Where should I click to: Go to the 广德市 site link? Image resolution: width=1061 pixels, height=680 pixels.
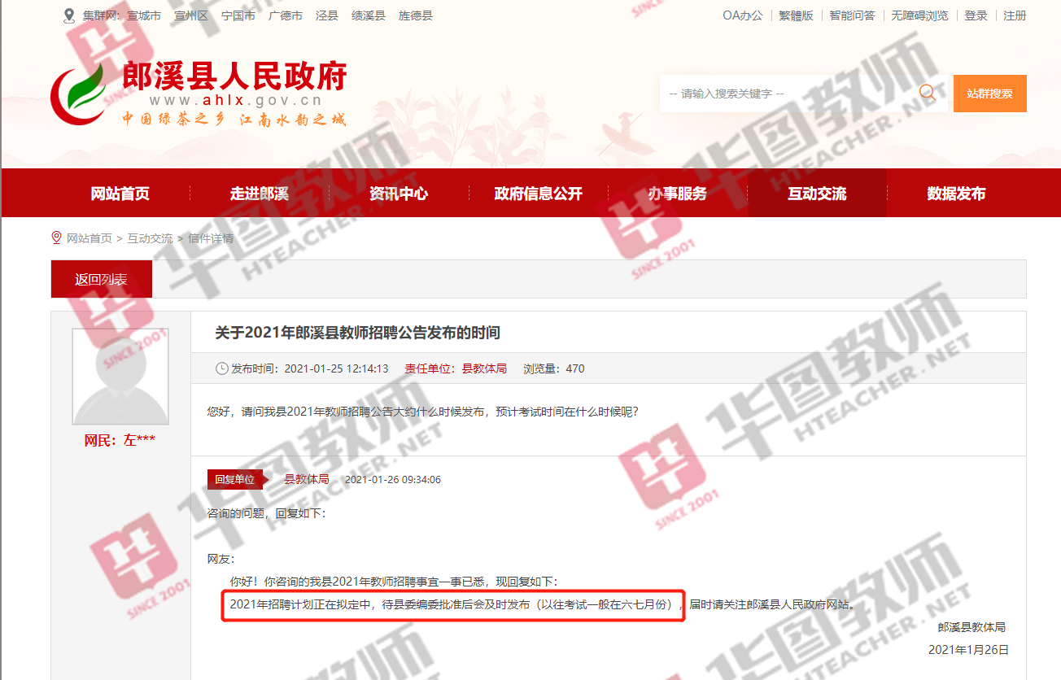[286, 15]
